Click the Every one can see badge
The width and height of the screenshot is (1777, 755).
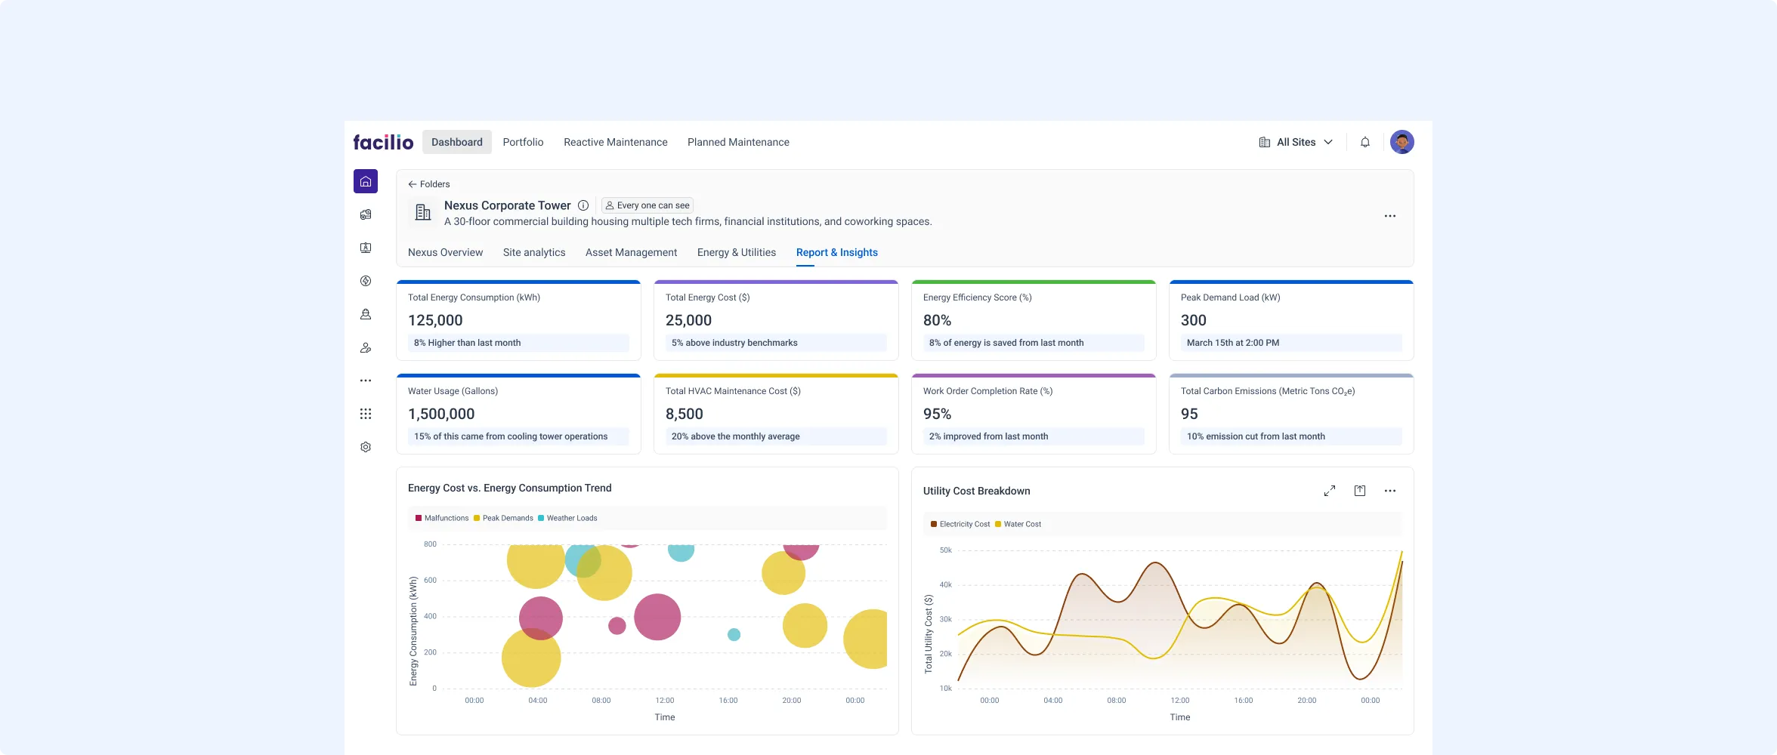point(647,205)
